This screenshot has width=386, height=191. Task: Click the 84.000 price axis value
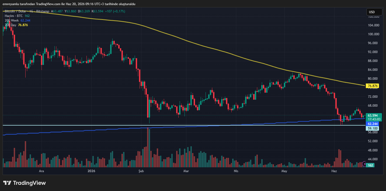[373, 70]
